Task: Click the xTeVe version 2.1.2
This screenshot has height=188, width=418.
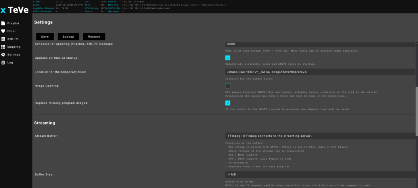Action: click(59, 2)
